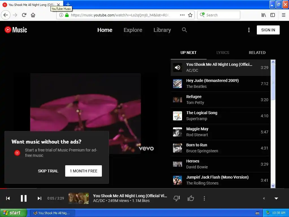The height and width of the screenshot is (217, 289).
Task: Go to Explore tab
Action: [133, 30]
